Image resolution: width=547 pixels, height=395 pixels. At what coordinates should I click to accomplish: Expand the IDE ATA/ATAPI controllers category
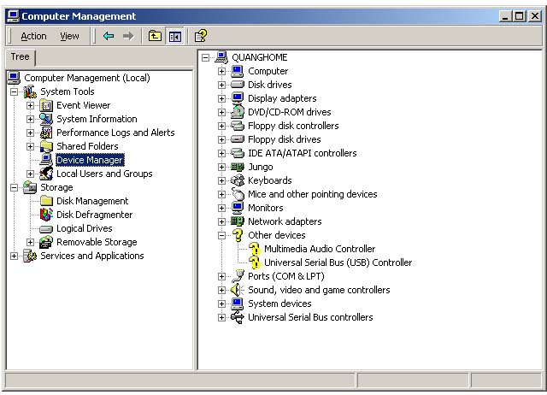[221, 153]
